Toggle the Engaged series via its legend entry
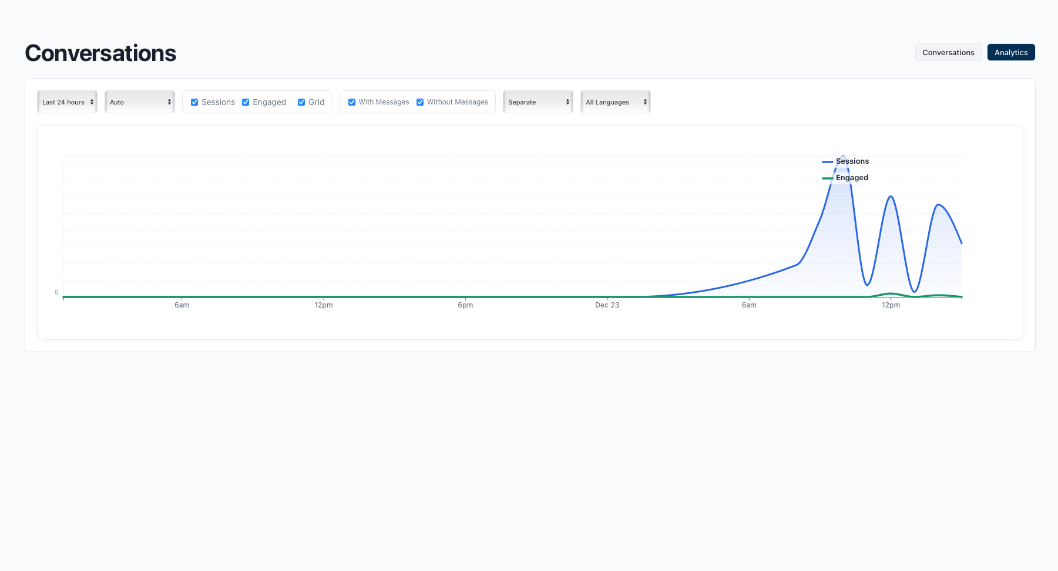 (x=851, y=177)
